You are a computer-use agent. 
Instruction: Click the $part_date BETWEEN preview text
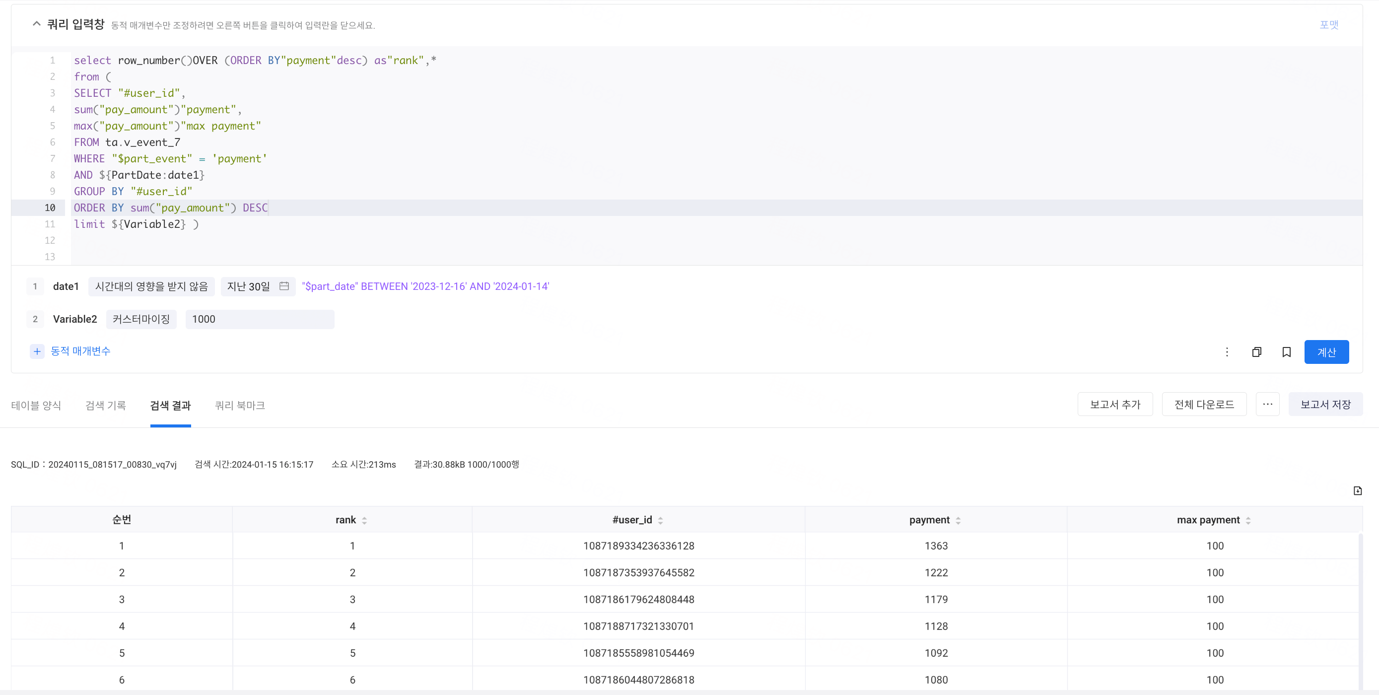tap(425, 286)
